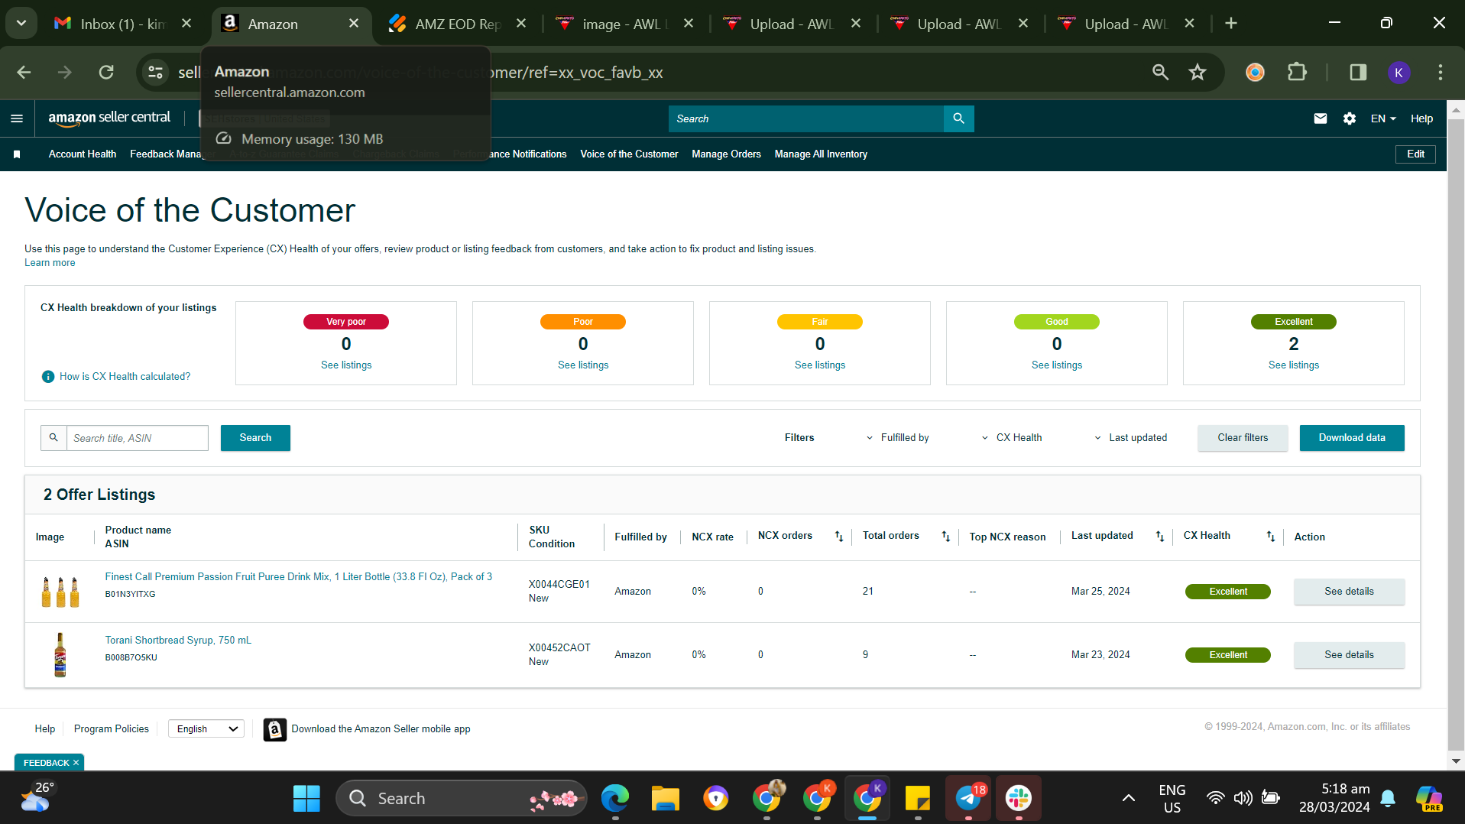Open the site information icon in address bar
The image size is (1465, 824).
155,73
